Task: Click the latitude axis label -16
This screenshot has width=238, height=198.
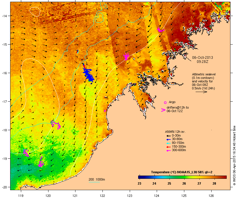Action: click(x=4, y=73)
